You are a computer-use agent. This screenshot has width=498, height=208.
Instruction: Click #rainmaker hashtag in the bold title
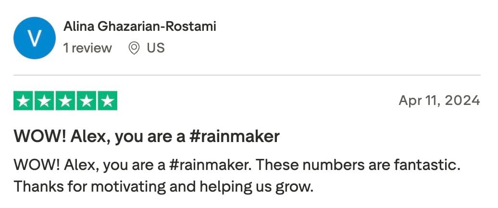coord(235,137)
